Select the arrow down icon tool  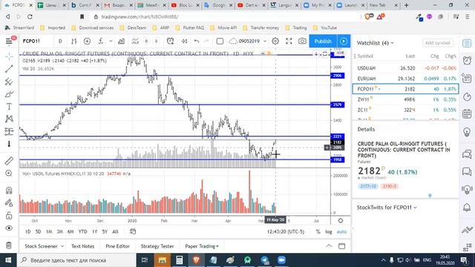pyautogui.click(x=9, y=144)
